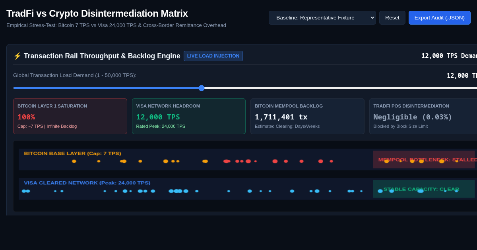The image size is (477, 250).
Task: Click the Reset button
Action: click(x=392, y=17)
